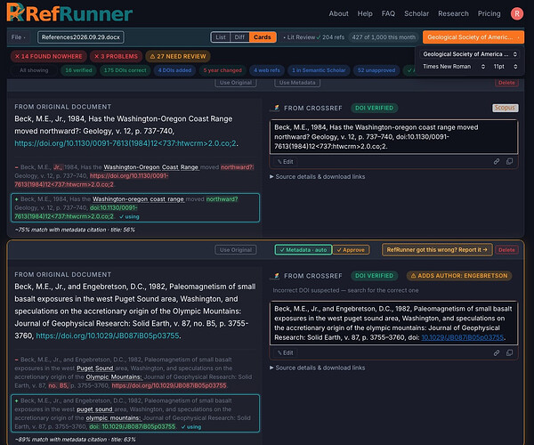Filter by 27 Need Review

tap(178, 57)
